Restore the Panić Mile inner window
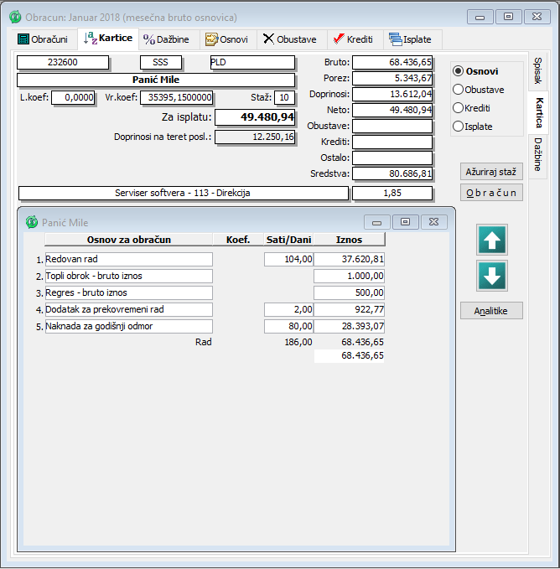This screenshot has width=560, height=569. tap(405, 222)
